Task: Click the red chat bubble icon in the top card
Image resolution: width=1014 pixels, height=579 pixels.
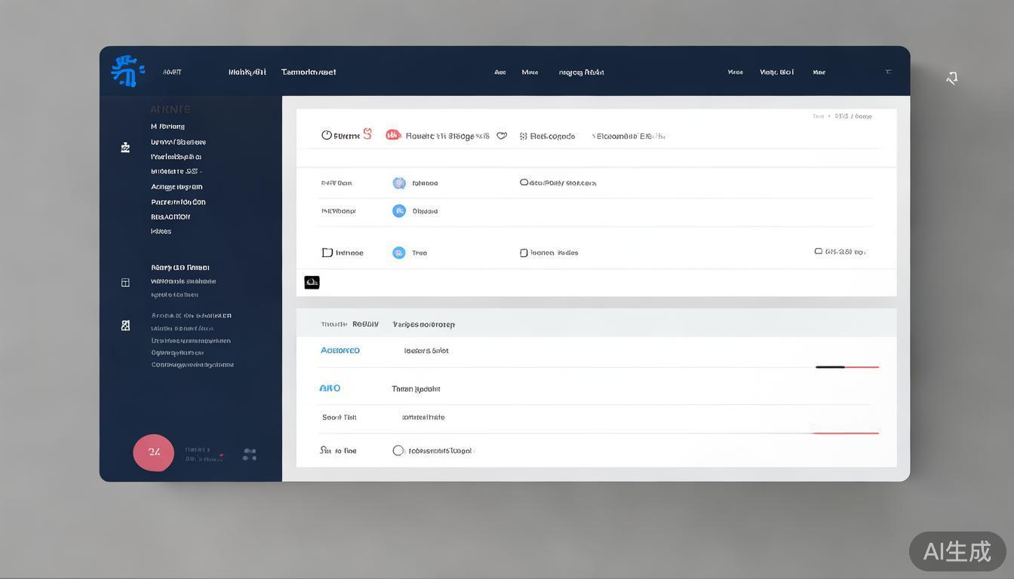Action: (x=392, y=135)
